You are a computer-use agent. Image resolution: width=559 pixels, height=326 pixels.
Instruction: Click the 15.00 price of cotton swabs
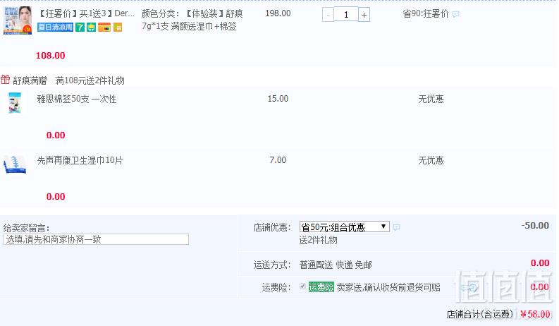(278, 99)
